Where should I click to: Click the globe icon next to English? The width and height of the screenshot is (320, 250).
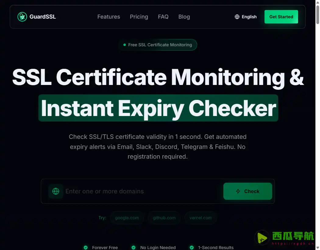[x=237, y=17]
